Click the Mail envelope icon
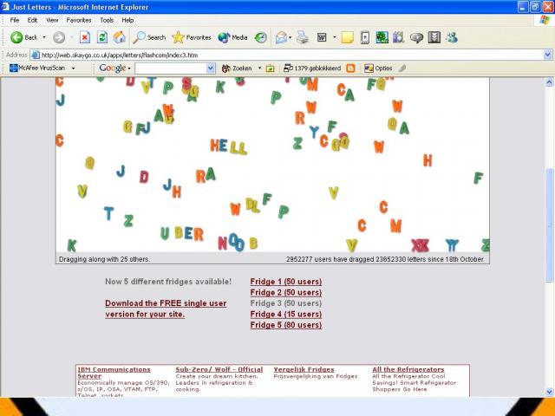 coord(281,37)
